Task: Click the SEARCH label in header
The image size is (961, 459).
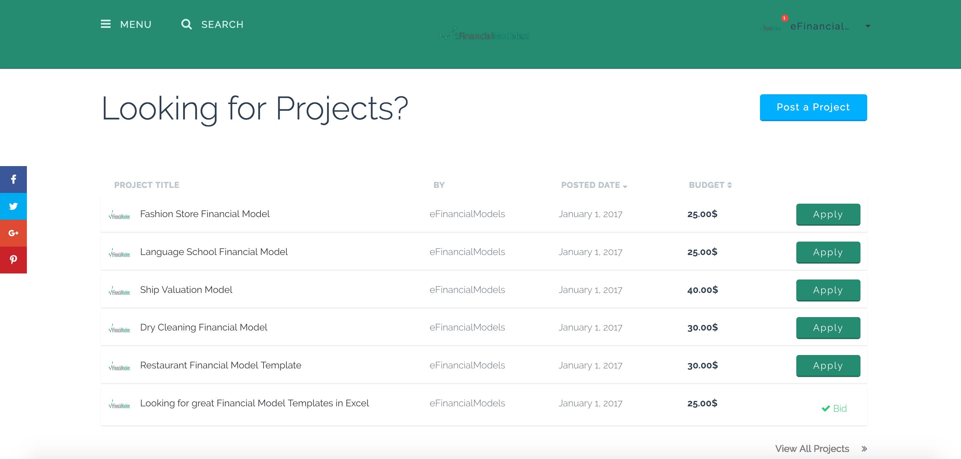Action: tap(222, 24)
